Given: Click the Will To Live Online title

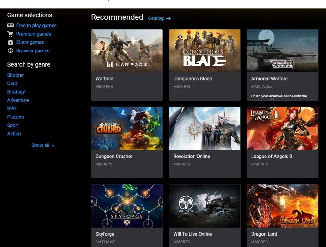Looking at the screenshot, I should 193,234.
